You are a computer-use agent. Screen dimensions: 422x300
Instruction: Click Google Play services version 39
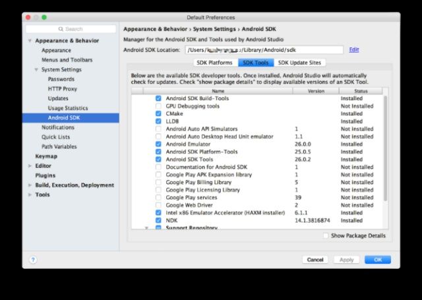coord(298,198)
